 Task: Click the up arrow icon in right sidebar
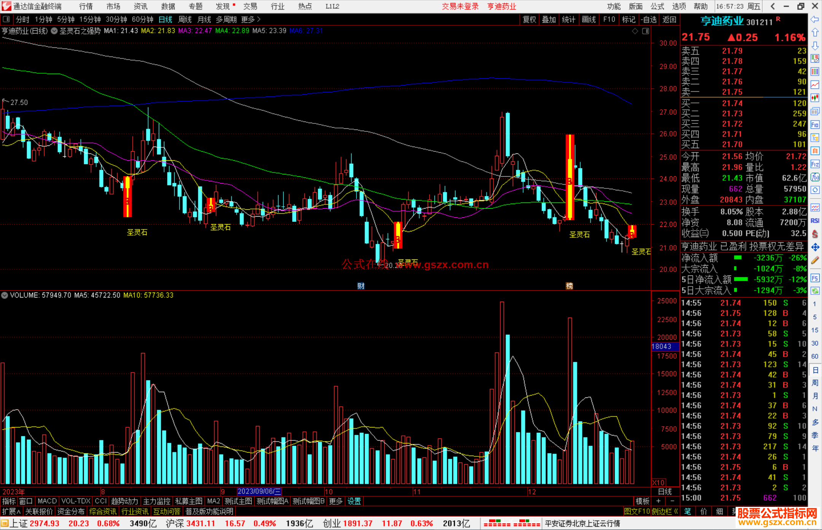[x=815, y=33]
